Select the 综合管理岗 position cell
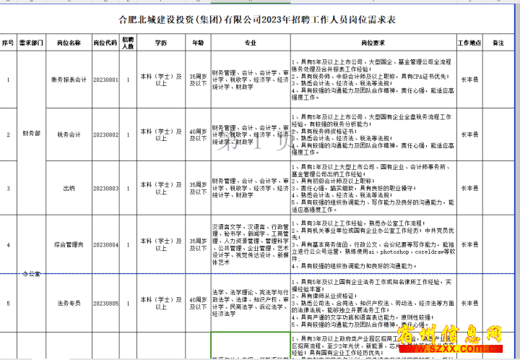Image resolution: width=520 pixels, height=360 pixels. 69,244
